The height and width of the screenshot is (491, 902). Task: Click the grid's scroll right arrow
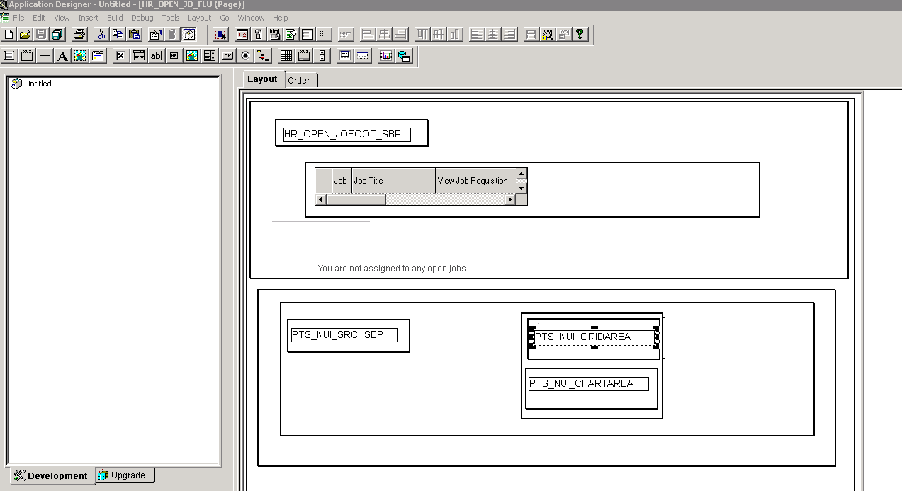click(509, 200)
